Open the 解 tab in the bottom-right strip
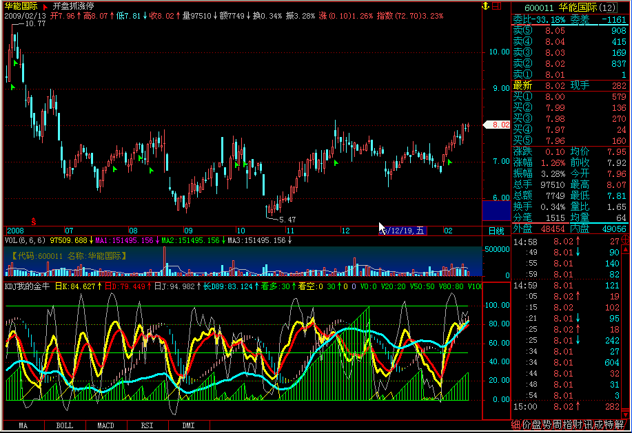Screen dimensions: 632x433 tap(619, 425)
